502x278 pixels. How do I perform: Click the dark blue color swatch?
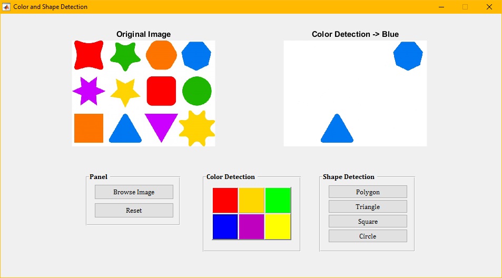click(225, 226)
